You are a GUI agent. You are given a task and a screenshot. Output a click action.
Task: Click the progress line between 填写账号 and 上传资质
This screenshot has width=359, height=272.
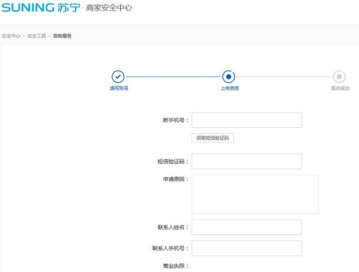point(173,77)
